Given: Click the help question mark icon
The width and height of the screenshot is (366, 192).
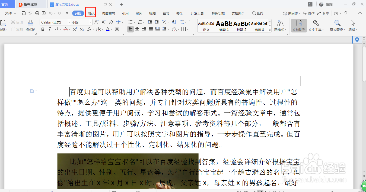Looking at the screenshot, I should coord(346,13).
